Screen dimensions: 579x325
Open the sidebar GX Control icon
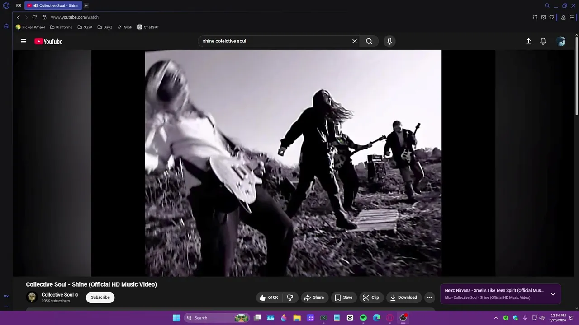[6, 26]
